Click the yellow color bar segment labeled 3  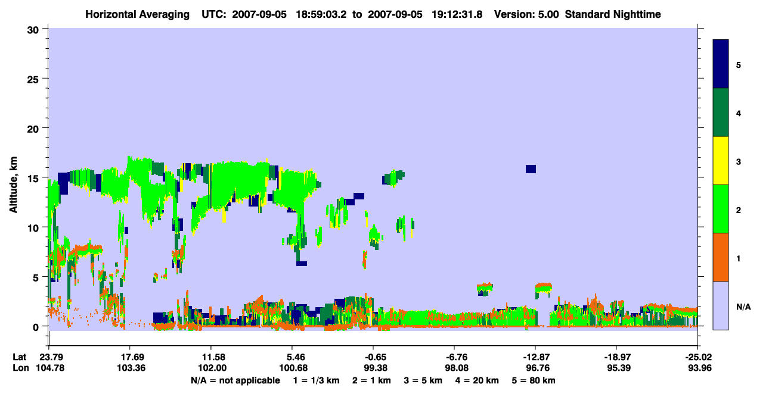coord(721,160)
